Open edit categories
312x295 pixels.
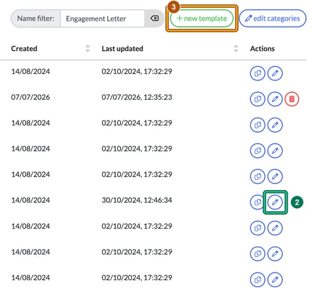tap(273, 19)
